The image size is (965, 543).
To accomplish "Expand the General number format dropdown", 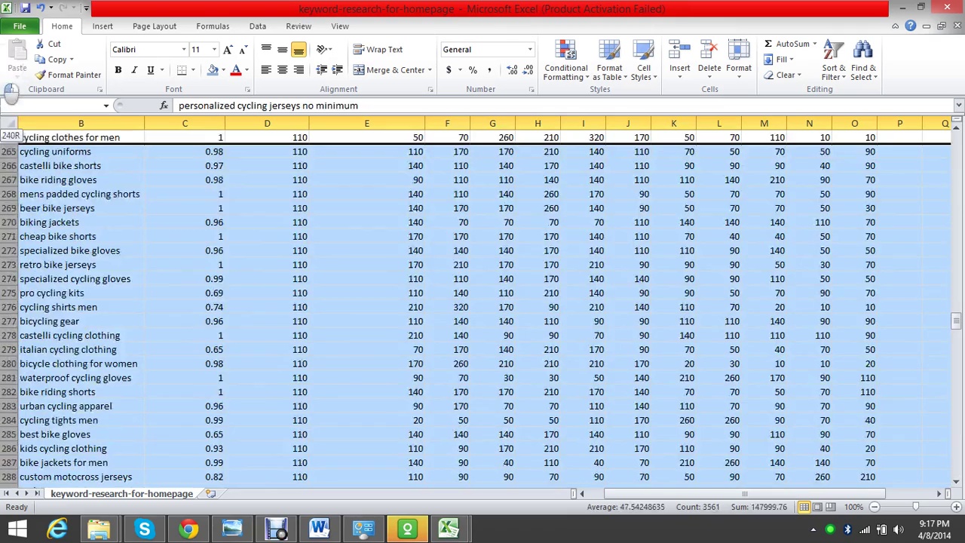I will (529, 50).
